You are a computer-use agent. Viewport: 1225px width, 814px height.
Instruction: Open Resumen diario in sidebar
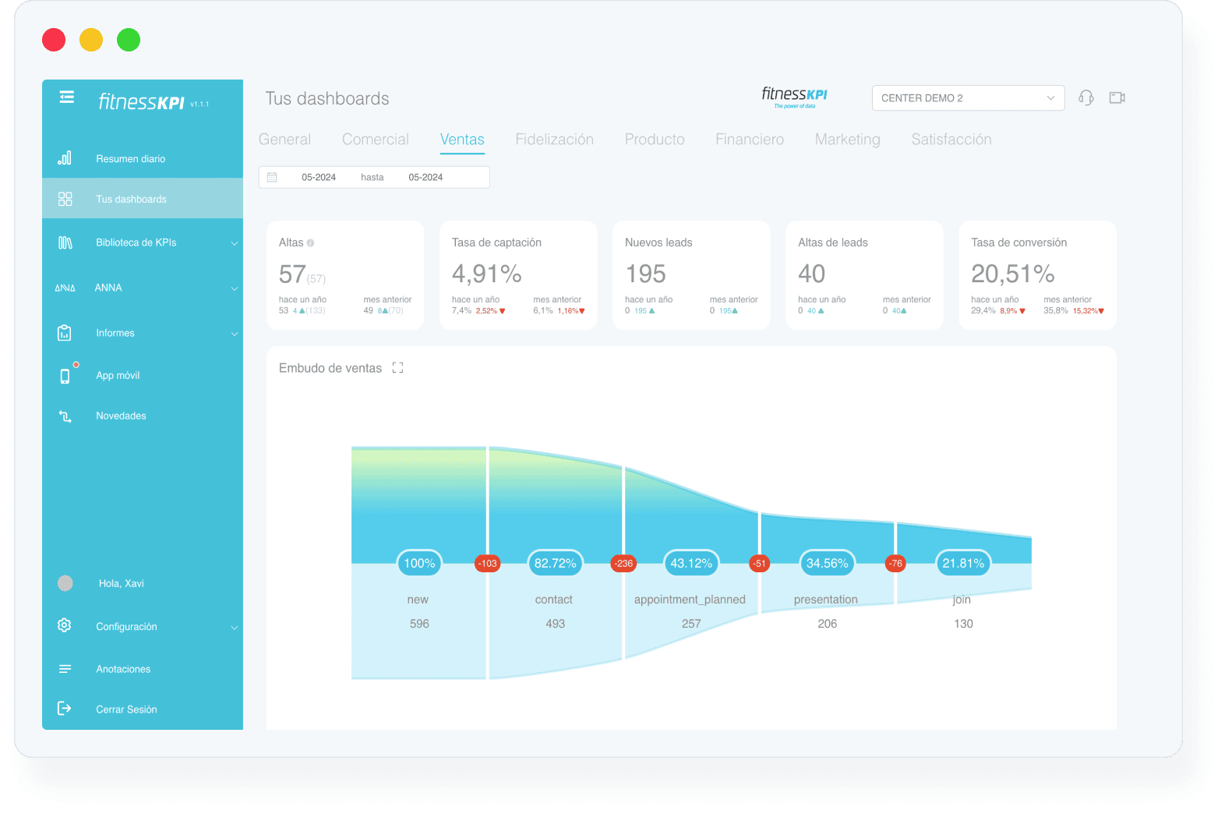point(143,158)
